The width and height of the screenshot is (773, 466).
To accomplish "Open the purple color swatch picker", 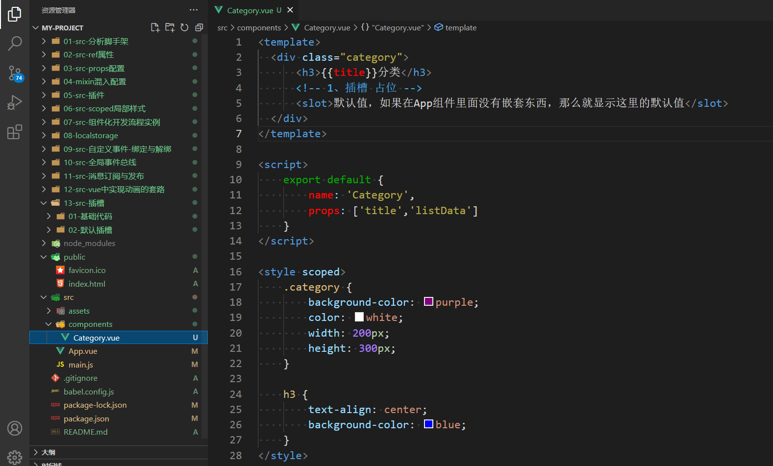I will coord(428,302).
